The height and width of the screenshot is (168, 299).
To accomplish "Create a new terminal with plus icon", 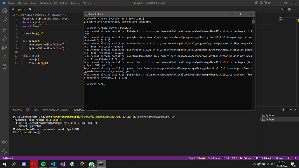I will tap(283, 110).
